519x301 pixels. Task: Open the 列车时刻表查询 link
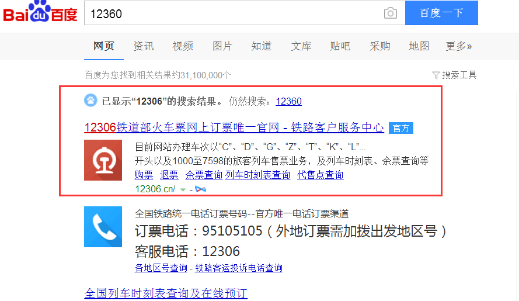(x=257, y=175)
